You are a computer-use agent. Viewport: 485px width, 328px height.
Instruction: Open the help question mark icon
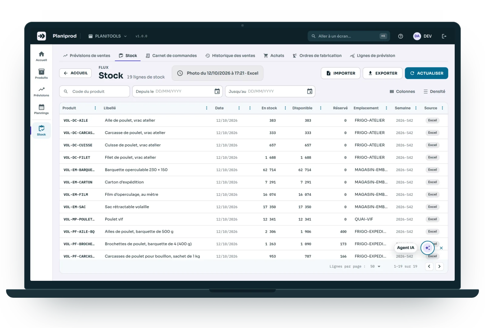400,36
